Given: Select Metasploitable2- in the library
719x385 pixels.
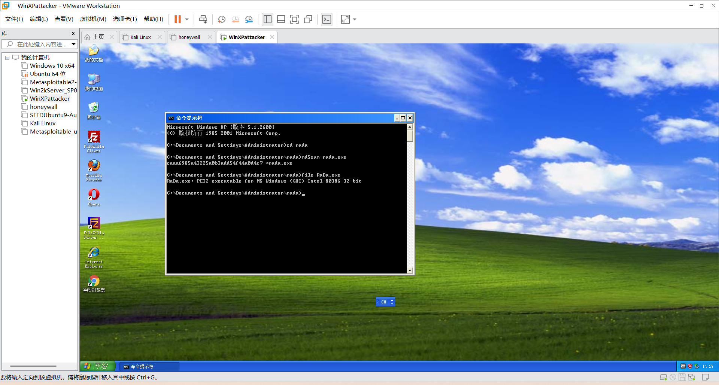Looking at the screenshot, I should click(x=49, y=82).
